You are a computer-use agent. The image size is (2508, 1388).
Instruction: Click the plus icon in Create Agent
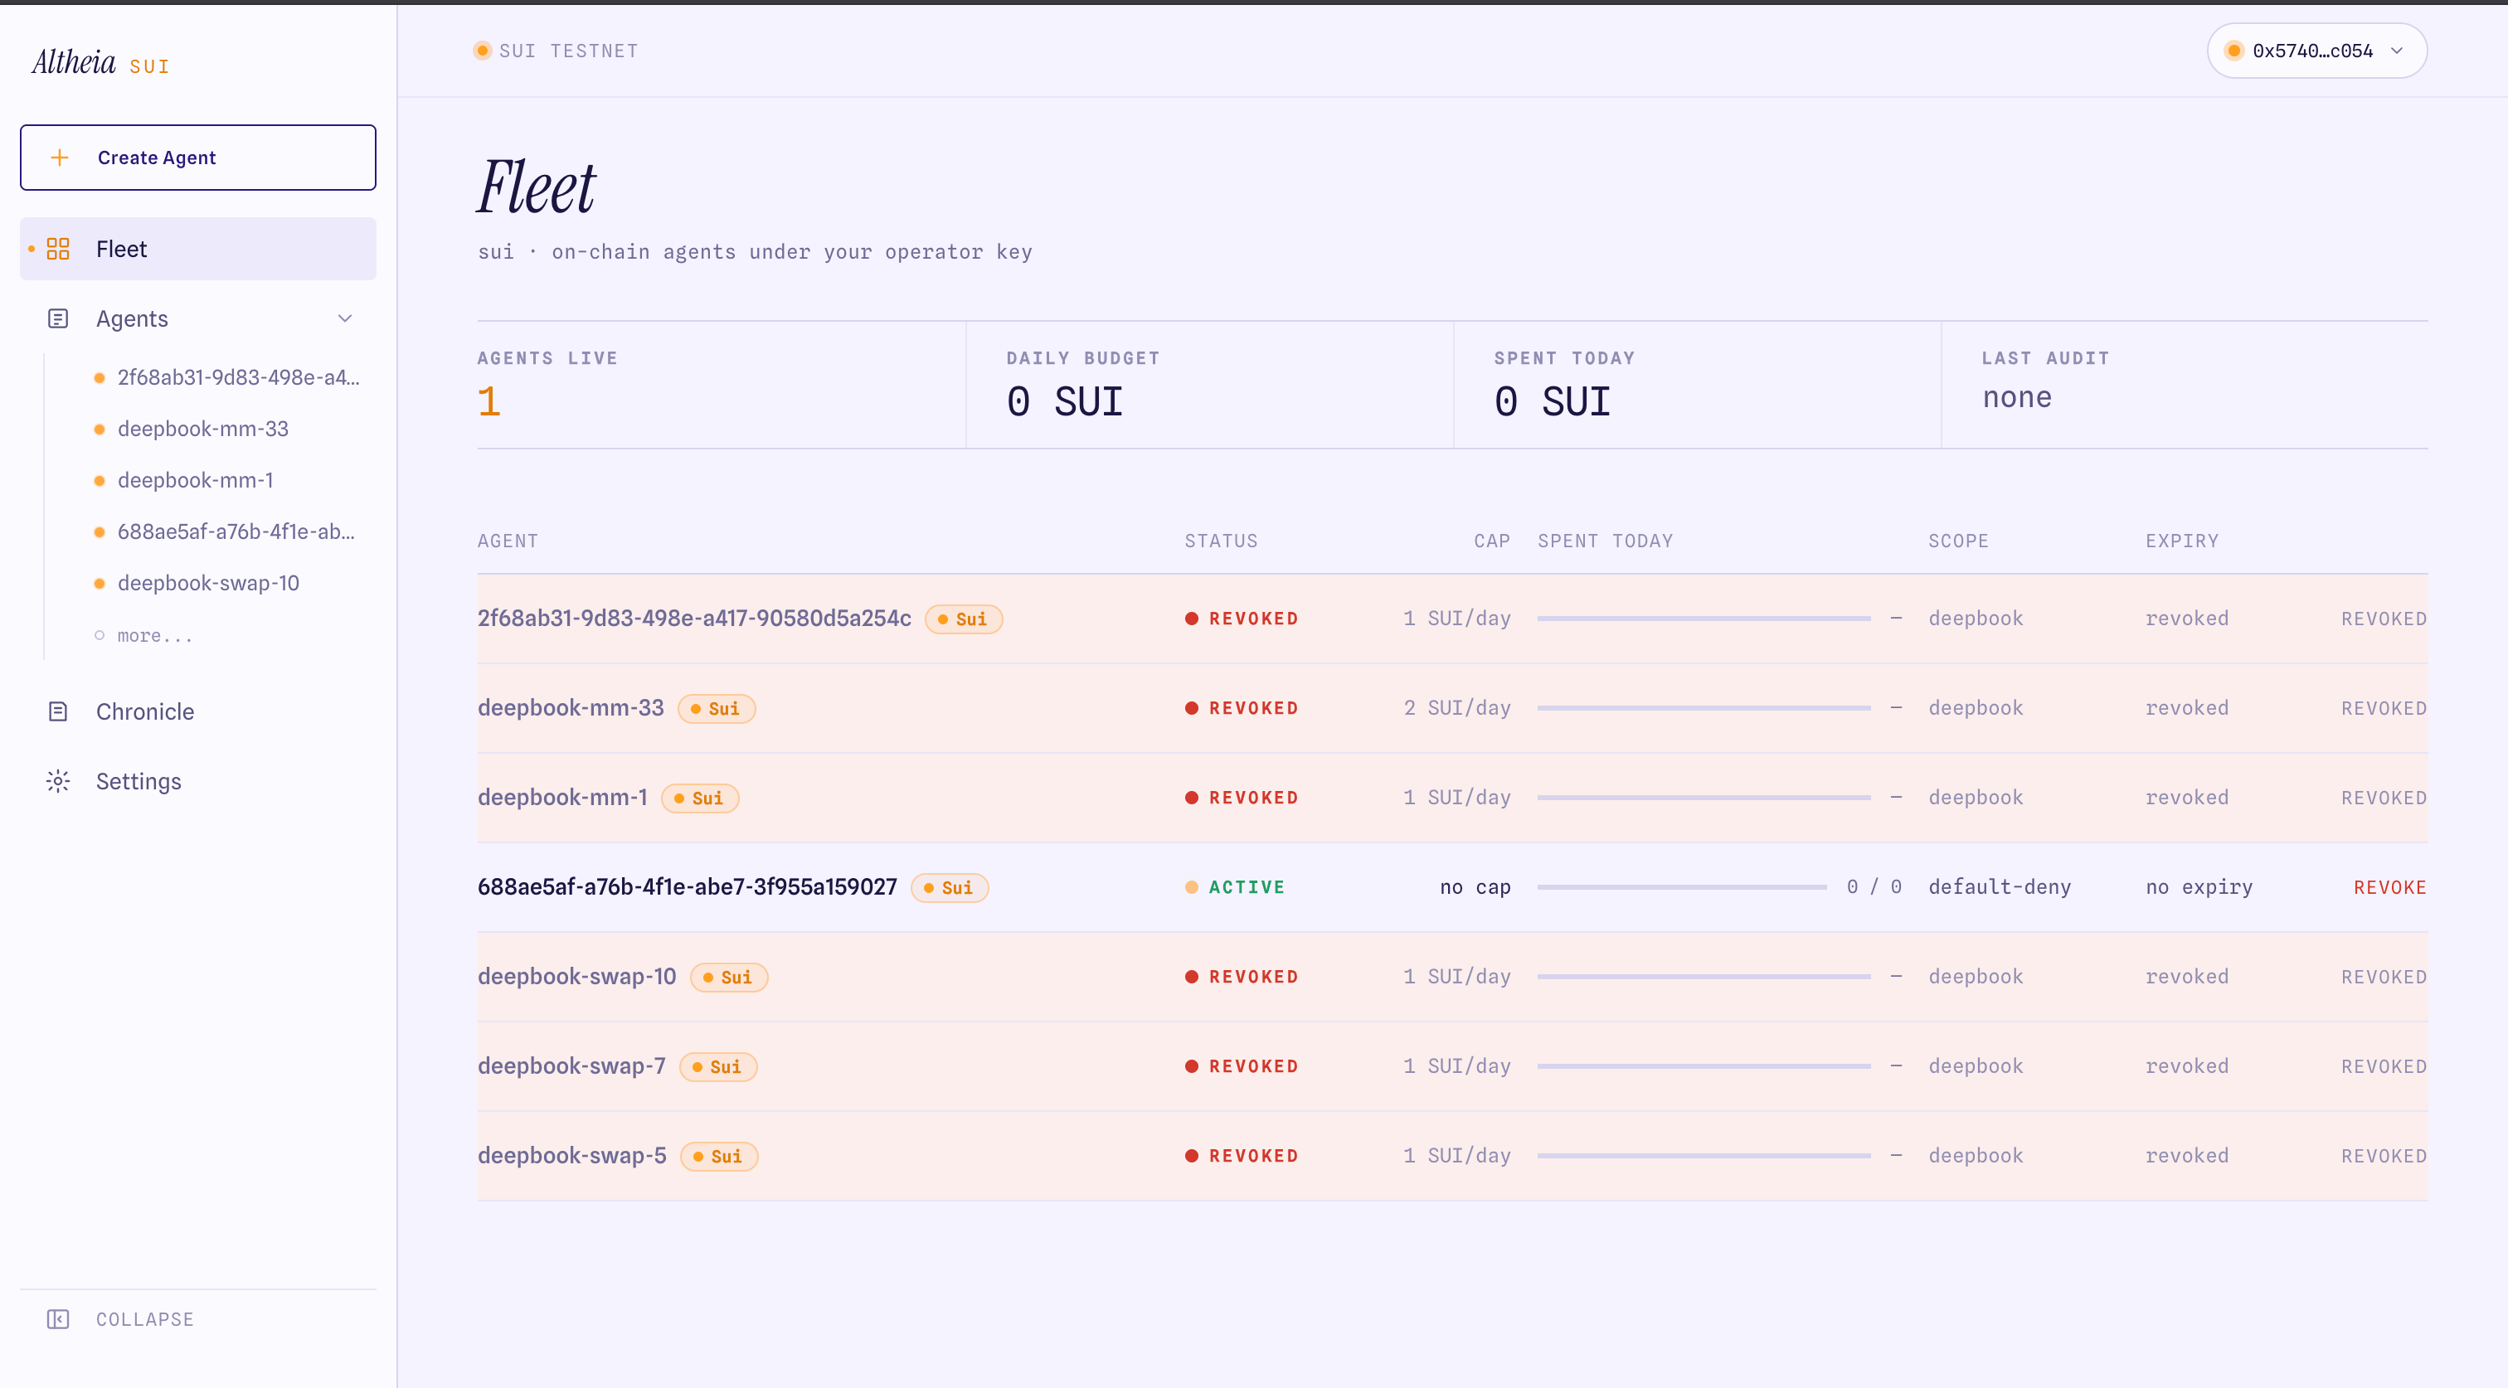60,158
